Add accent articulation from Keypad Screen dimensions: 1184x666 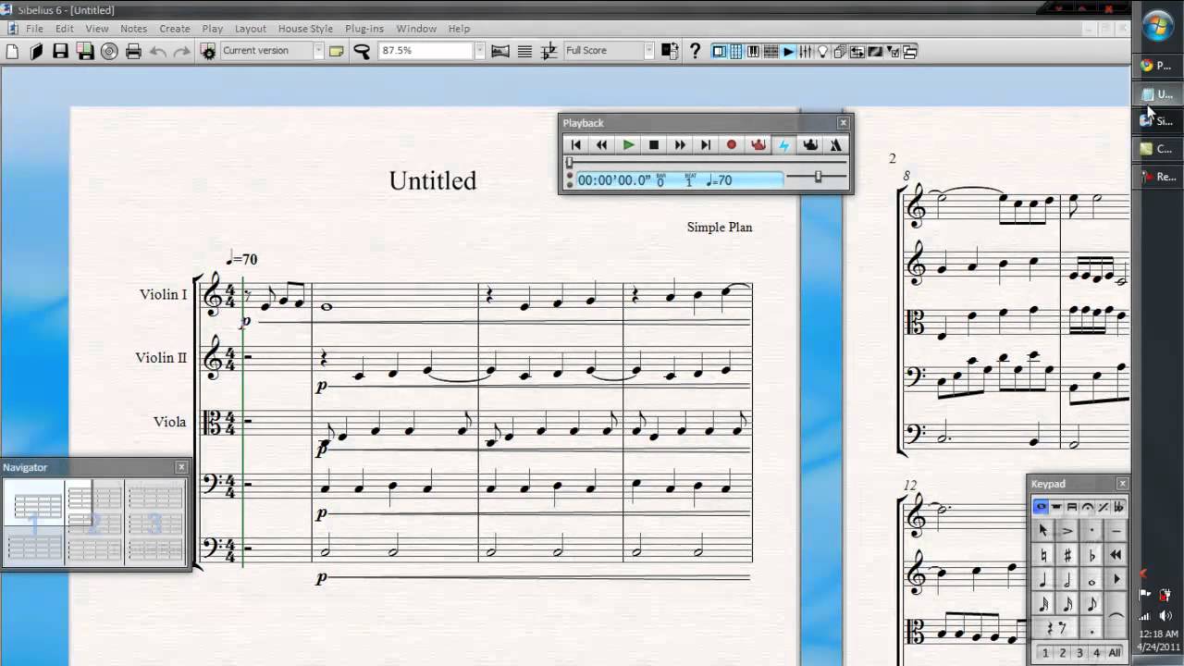1067,531
